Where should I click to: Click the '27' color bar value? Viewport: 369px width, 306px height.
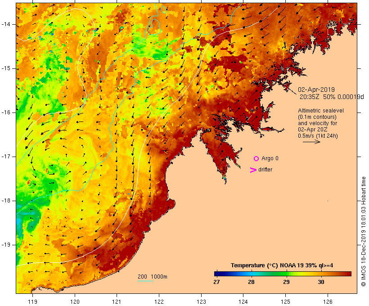(x=216, y=282)
